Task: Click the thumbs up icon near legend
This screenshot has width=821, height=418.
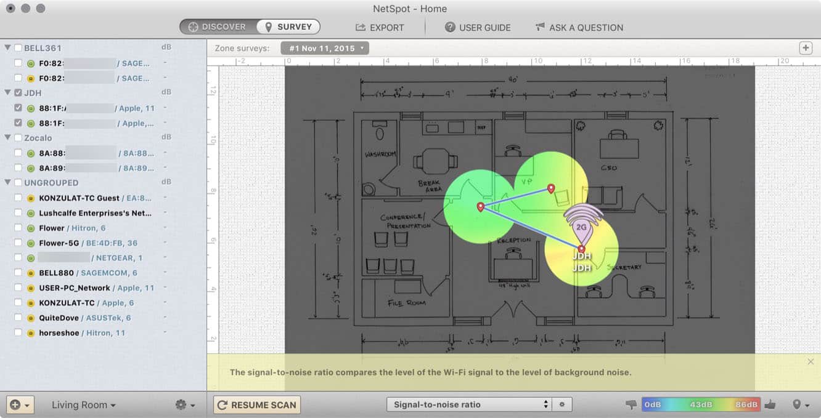Action: 770,404
